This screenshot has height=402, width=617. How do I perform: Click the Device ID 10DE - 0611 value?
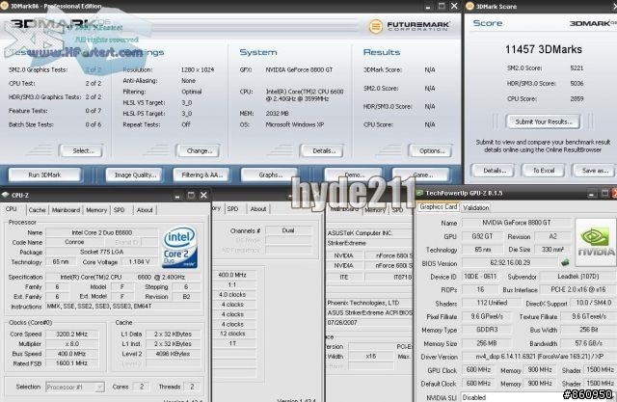480,277
